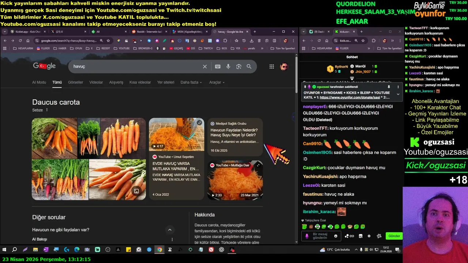Show hidden system tray icons arrow
This screenshot has height=263, width=468.
355,250
